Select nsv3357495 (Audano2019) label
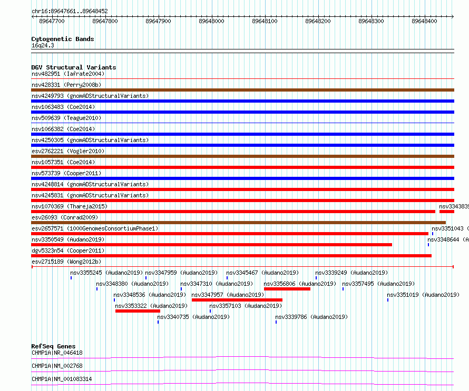The width and height of the screenshot is (469, 391). pyautogui.click(x=378, y=284)
